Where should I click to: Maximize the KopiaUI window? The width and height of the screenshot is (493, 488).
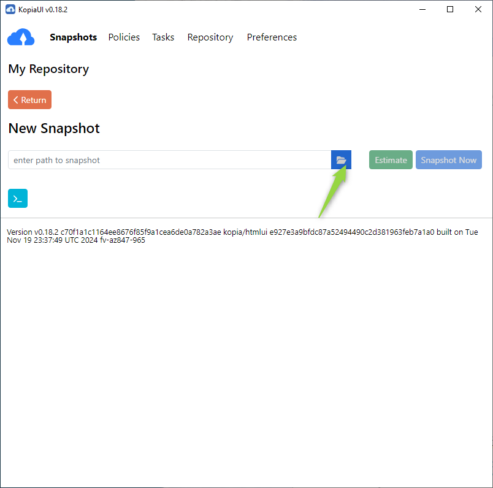[450, 9]
